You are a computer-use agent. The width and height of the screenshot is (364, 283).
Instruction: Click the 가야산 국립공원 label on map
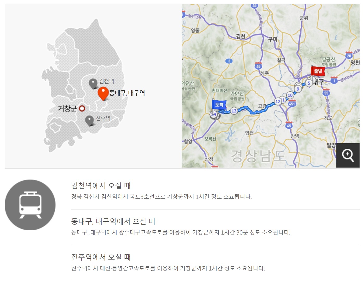tap(237, 96)
